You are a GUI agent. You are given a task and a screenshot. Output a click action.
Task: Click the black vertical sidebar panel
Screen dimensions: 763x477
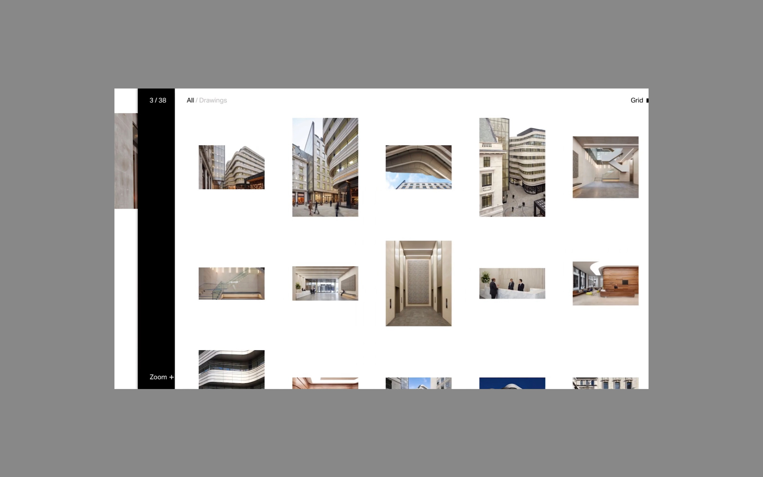pyautogui.click(x=156, y=237)
